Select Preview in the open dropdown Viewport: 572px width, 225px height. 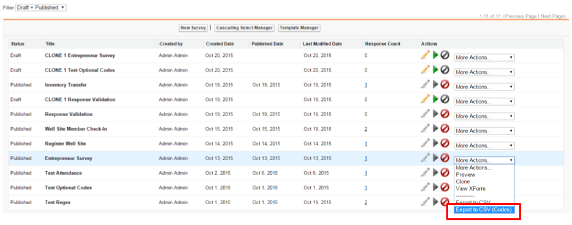coord(465,175)
